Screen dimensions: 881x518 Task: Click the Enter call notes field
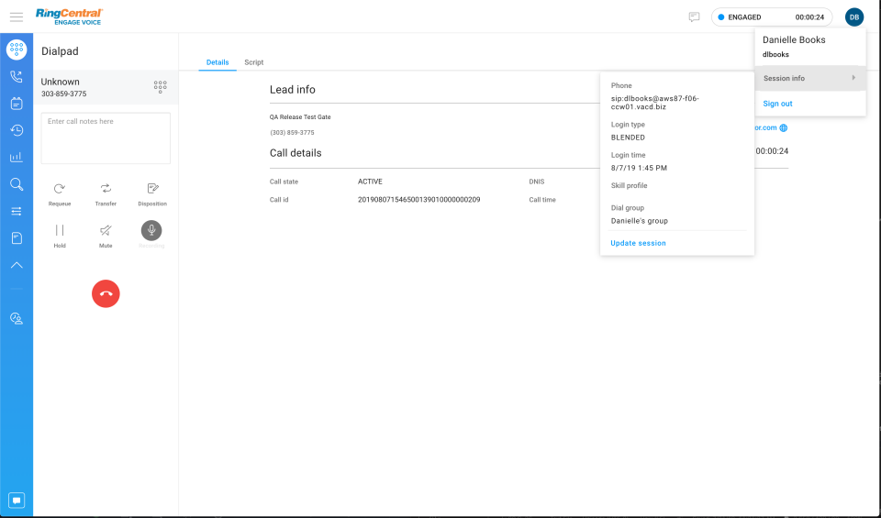106,138
